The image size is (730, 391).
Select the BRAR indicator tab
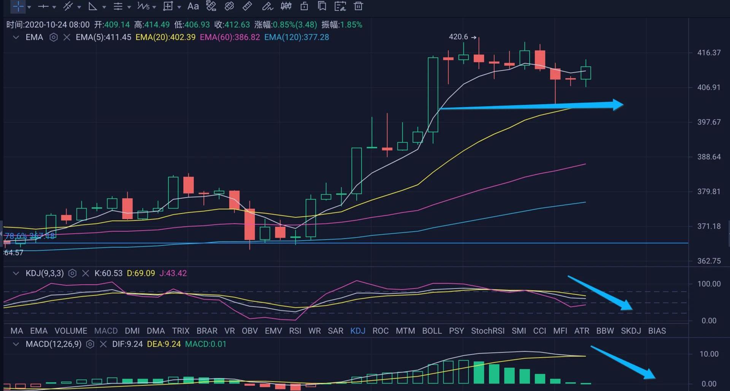207,331
